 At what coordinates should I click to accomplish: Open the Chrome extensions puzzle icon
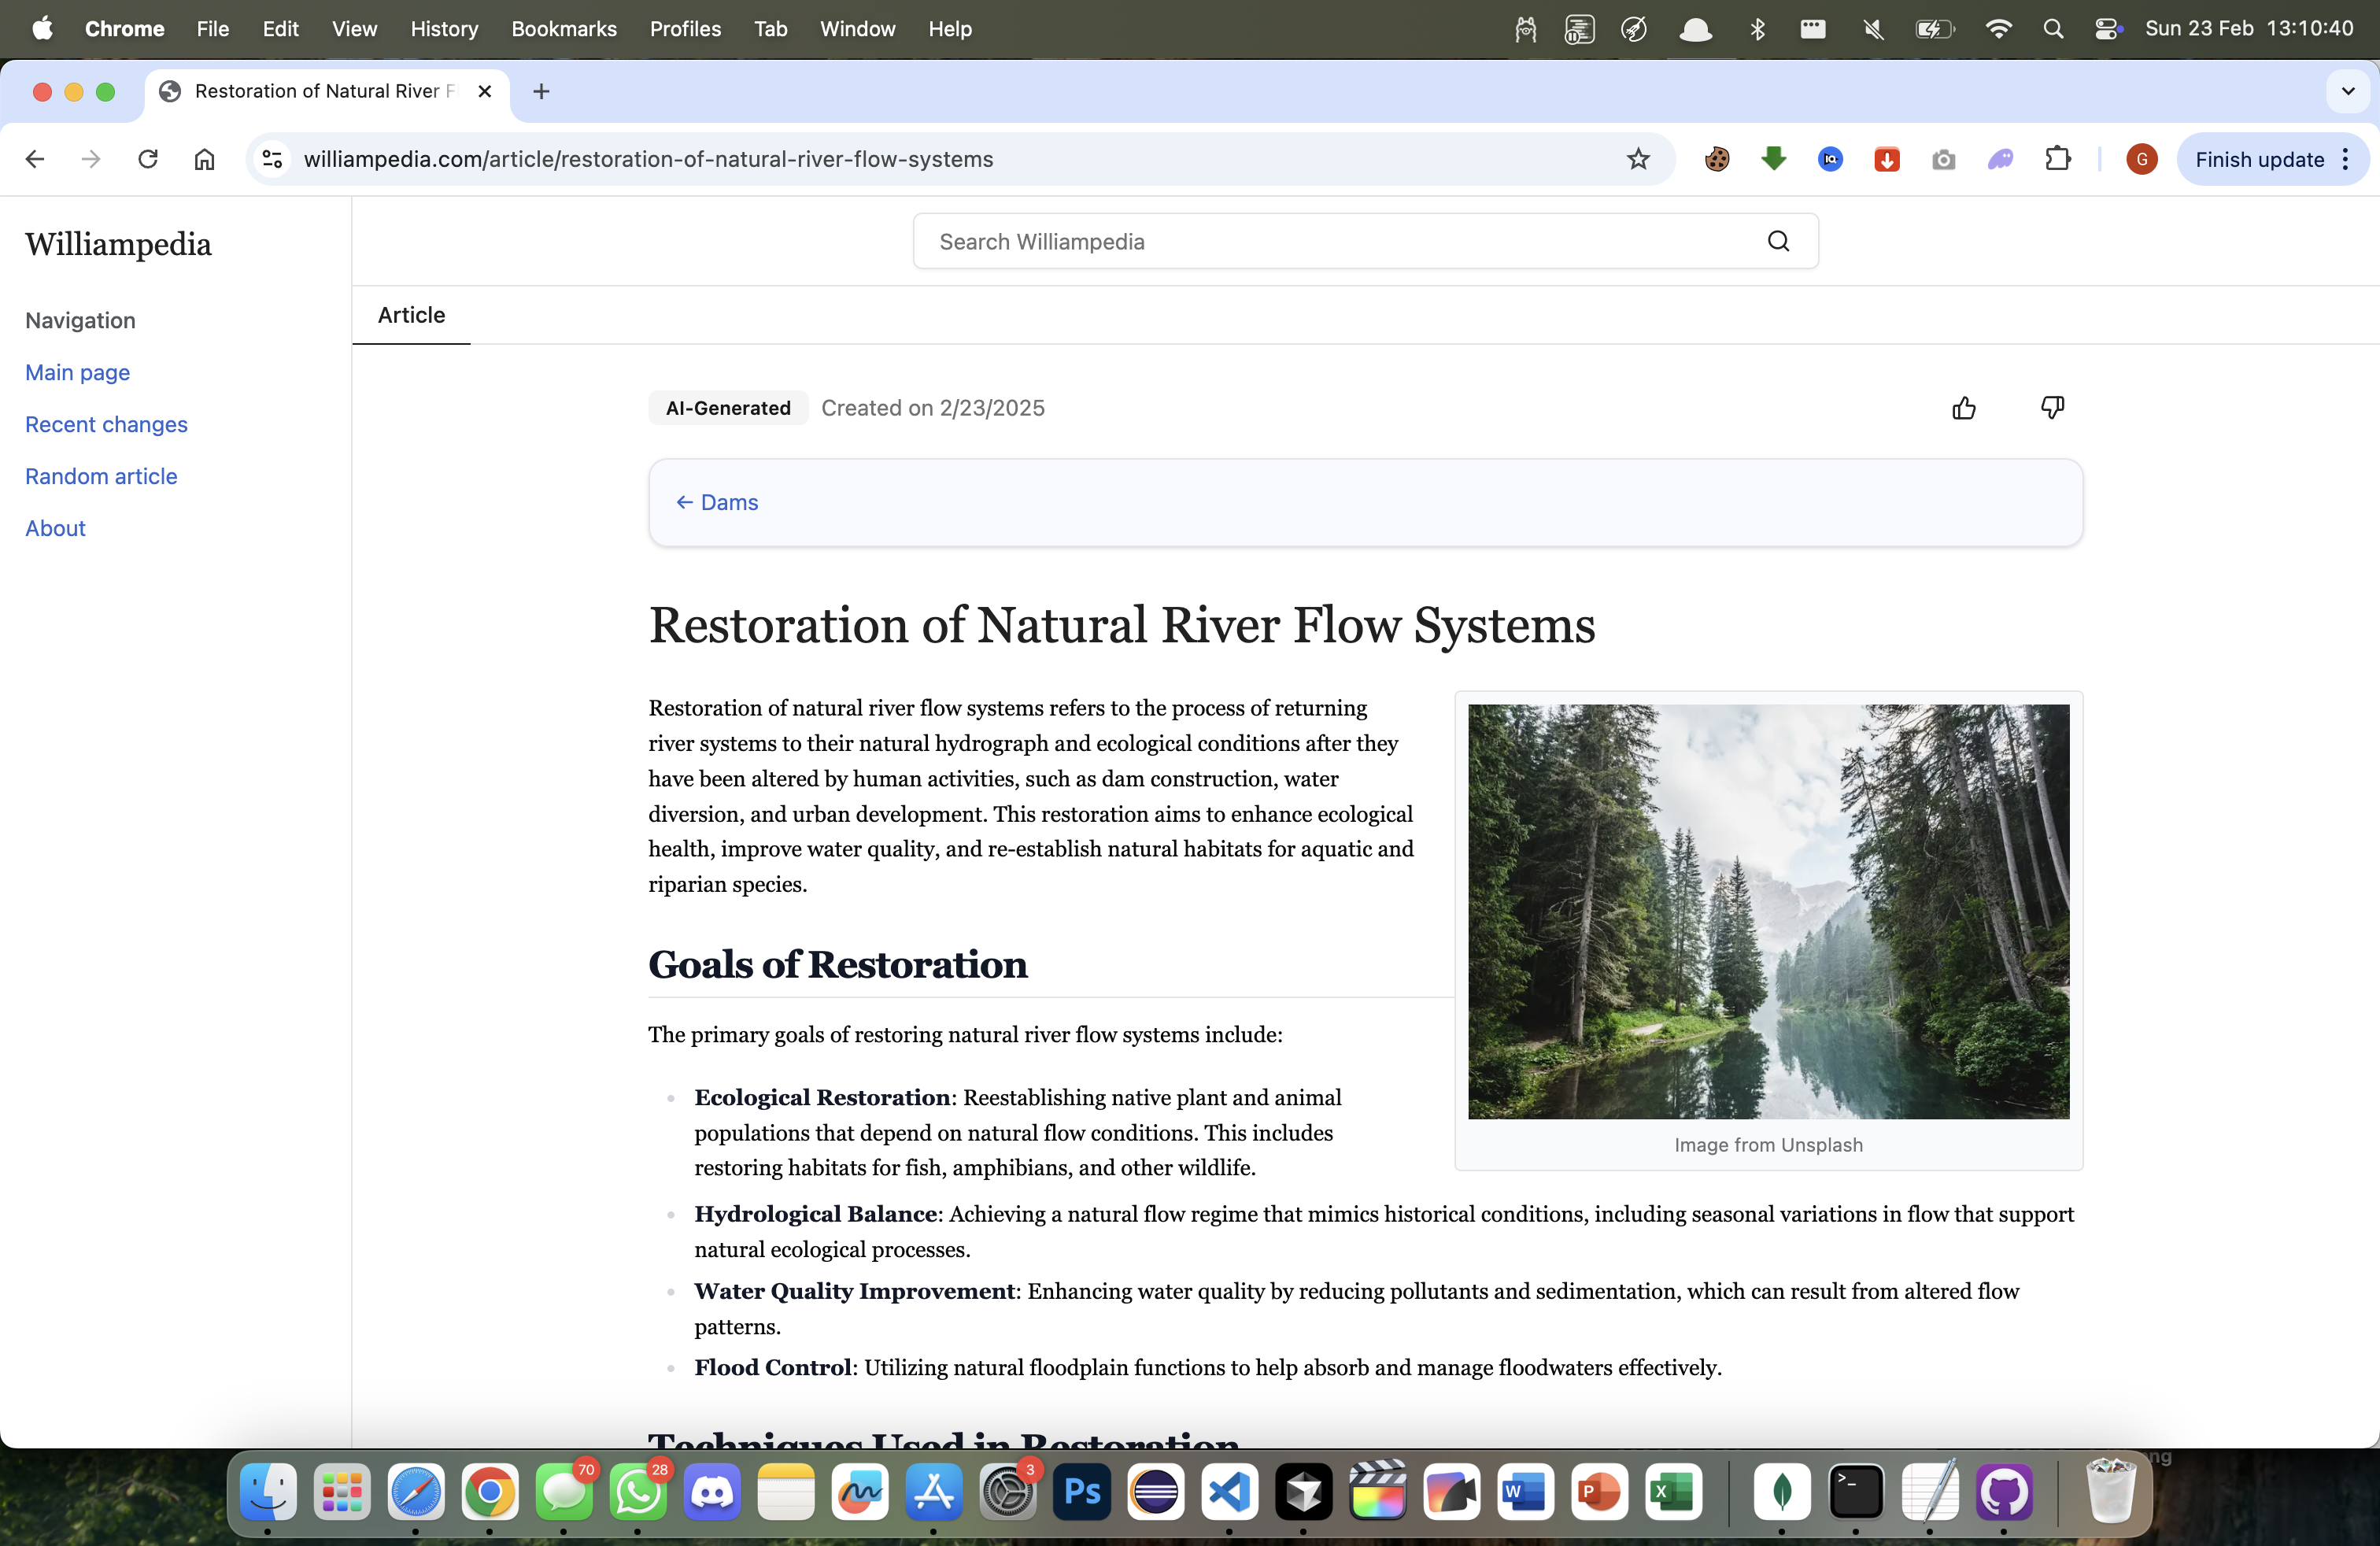coord(2057,159)
